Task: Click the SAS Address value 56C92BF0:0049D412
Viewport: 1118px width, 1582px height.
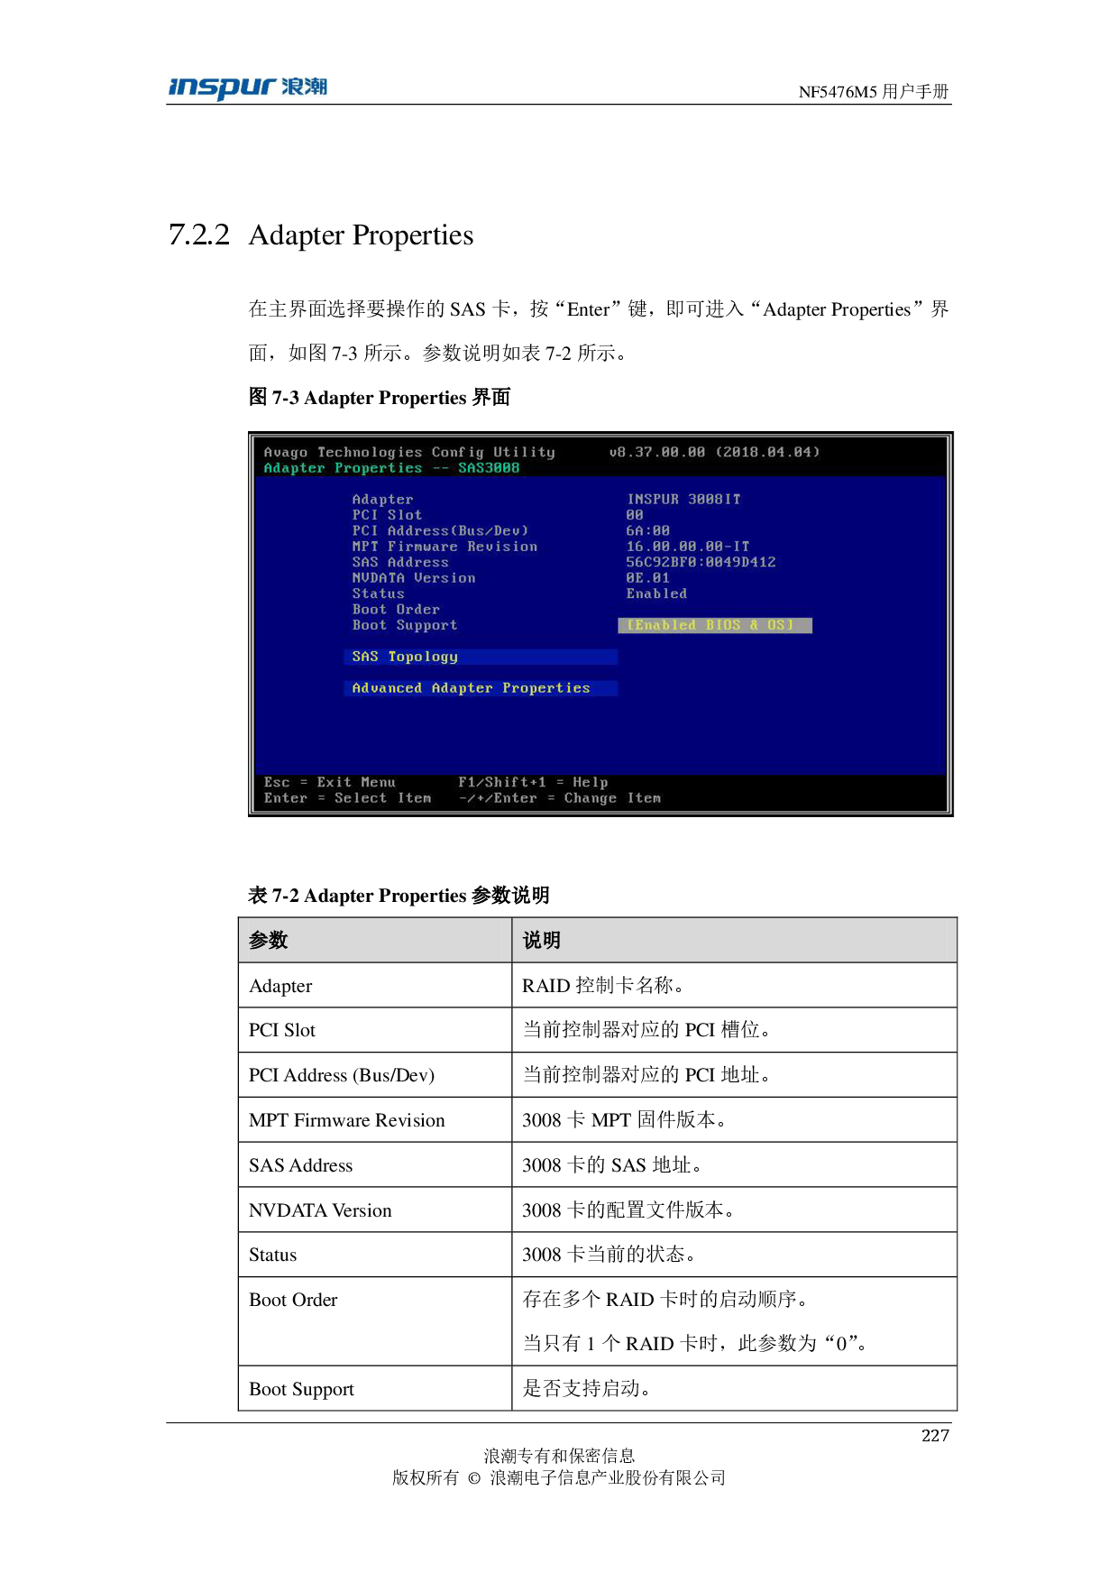Action: [x=701, y=562]
